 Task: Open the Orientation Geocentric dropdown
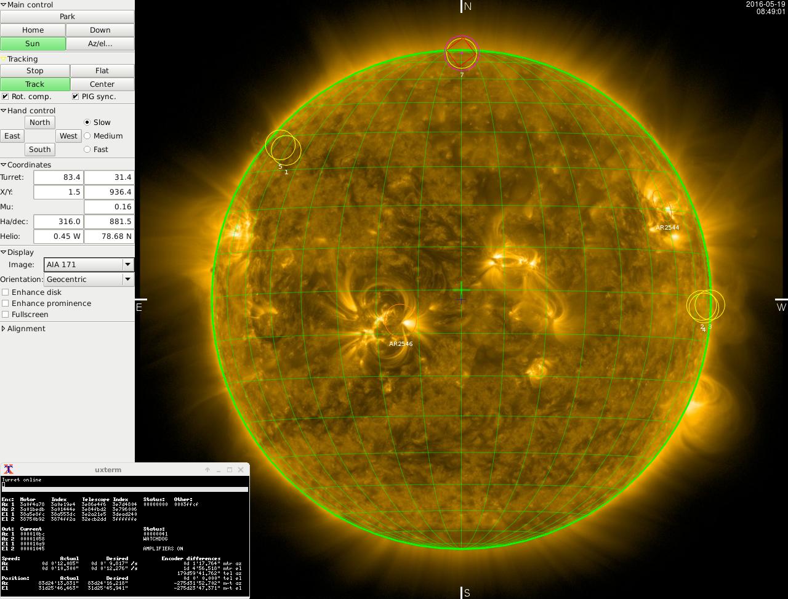click(89, 279)
